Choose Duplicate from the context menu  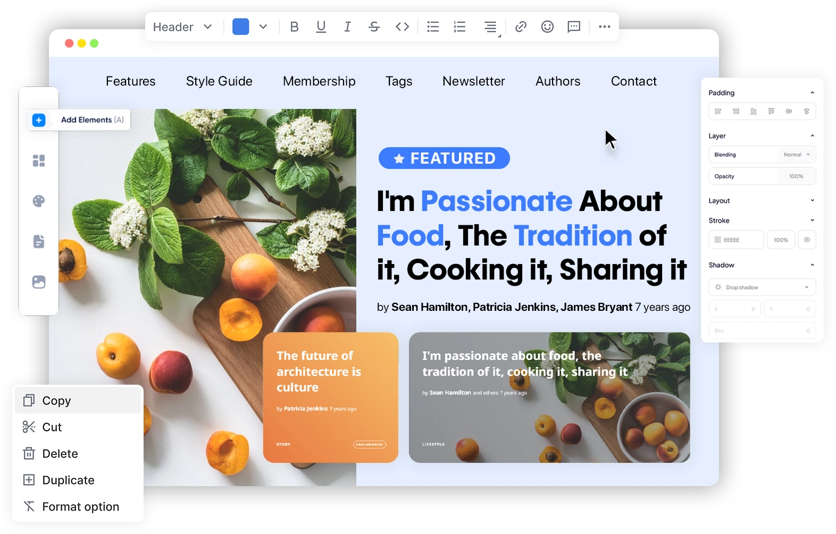pyautogui.click(x=78, y=480)
